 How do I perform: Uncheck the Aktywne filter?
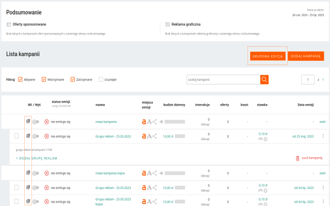click(20, 79)
